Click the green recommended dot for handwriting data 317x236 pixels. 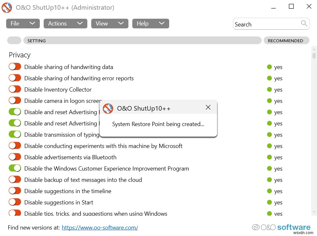269,67
